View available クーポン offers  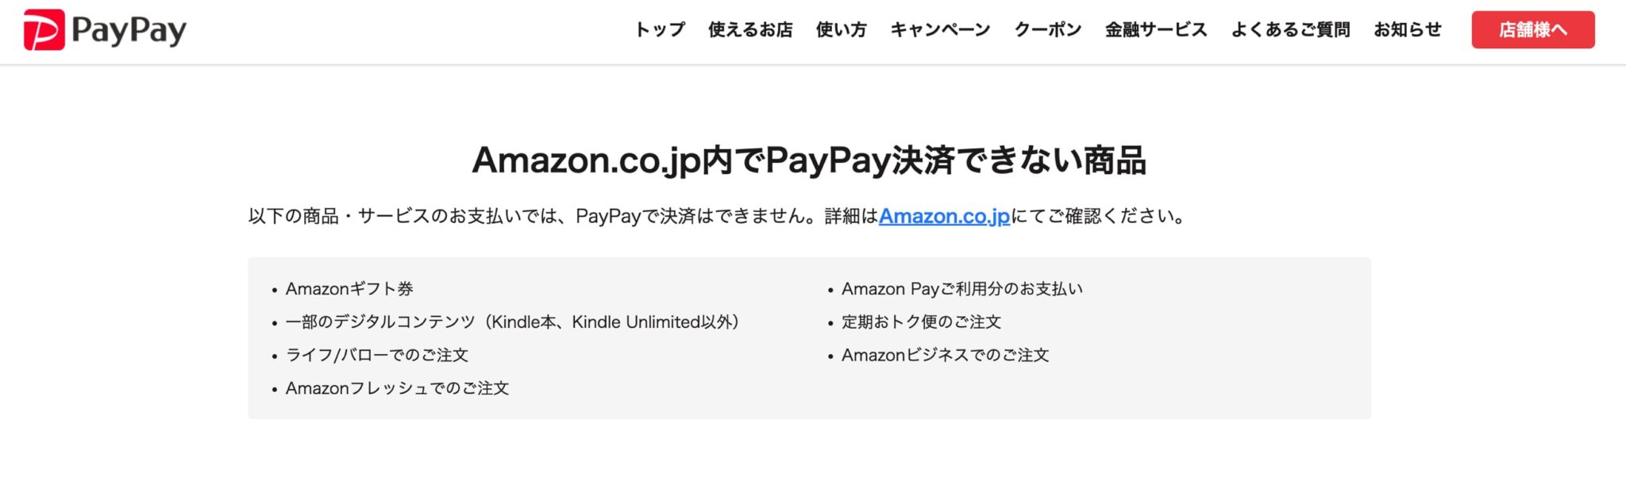pos(1048,29)
